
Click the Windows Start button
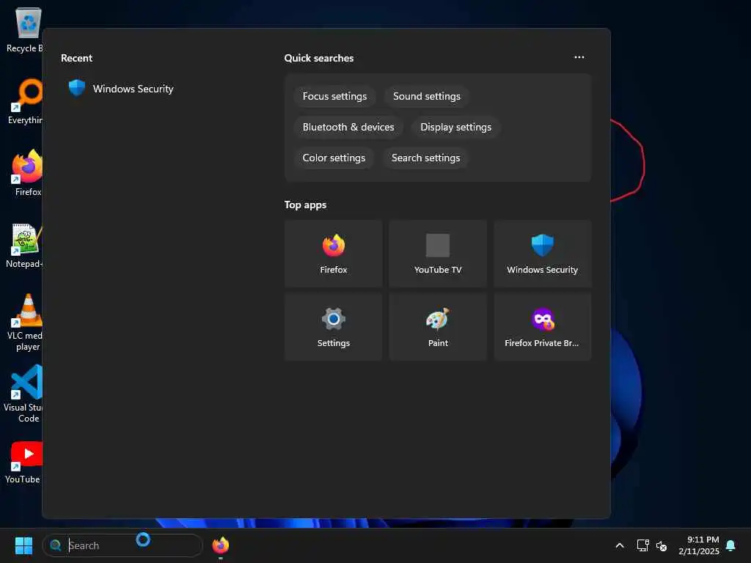tap(23, 545)
